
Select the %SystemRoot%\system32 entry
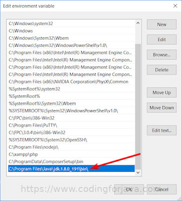[x=71, y=89]
